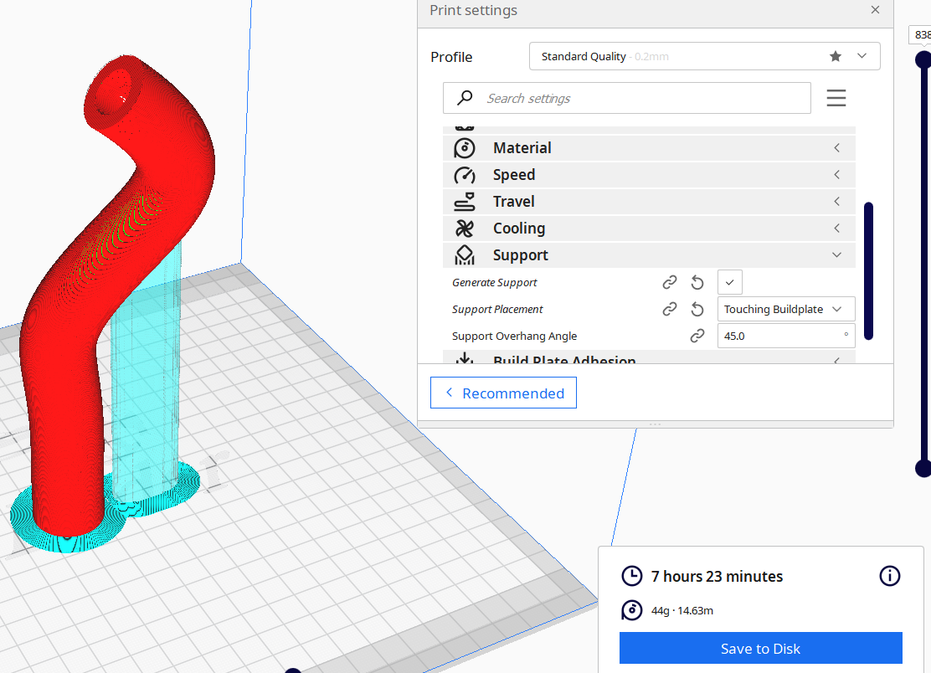Click the Cooling fan icon
This screenshot has height=673, width=931.
(x=465, y=229)
